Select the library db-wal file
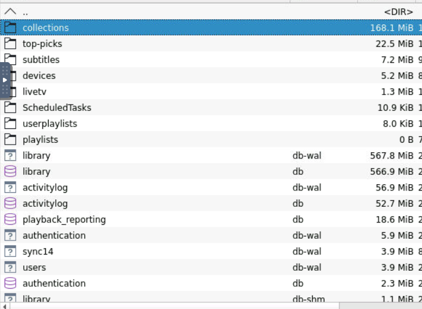Viewport: 422px width, 309px height. point(37,156)
